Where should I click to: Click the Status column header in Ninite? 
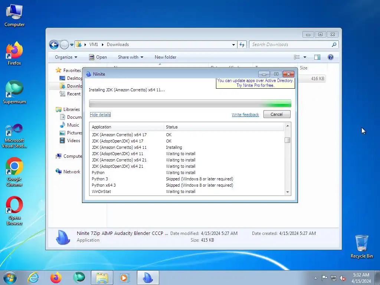point(224,127)
